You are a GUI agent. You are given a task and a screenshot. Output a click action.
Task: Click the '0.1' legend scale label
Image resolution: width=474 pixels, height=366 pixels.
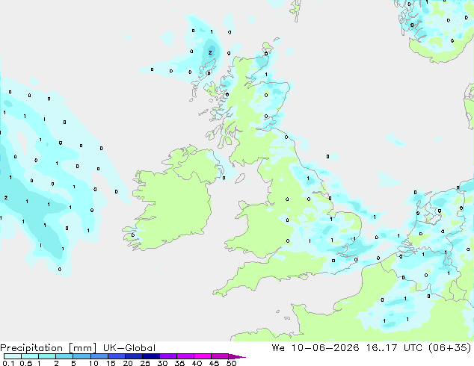coord(8,363)
